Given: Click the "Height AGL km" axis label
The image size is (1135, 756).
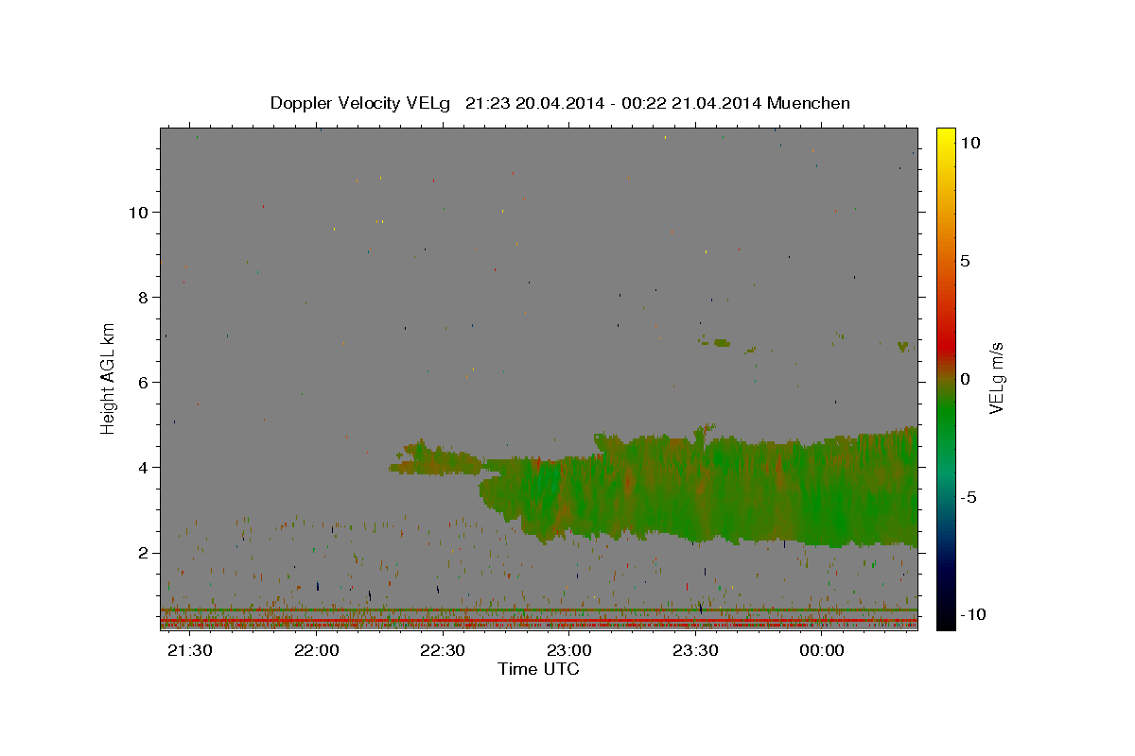Looking at the screenshot, I should pos(108,377).
